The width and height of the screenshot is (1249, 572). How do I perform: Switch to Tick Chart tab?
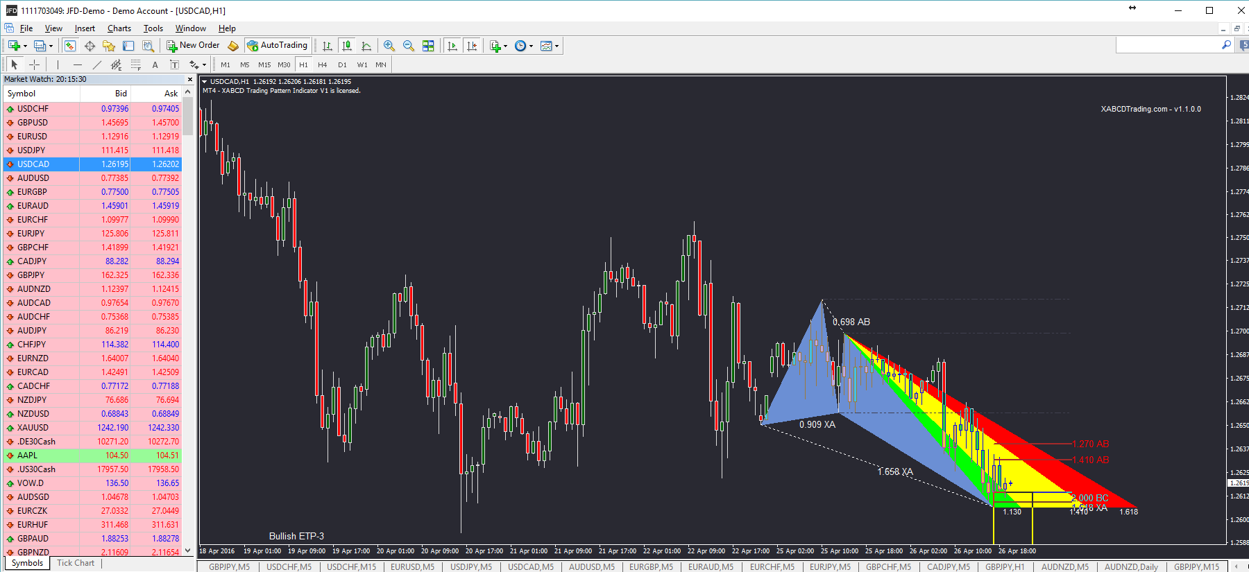tap(76, 563)
